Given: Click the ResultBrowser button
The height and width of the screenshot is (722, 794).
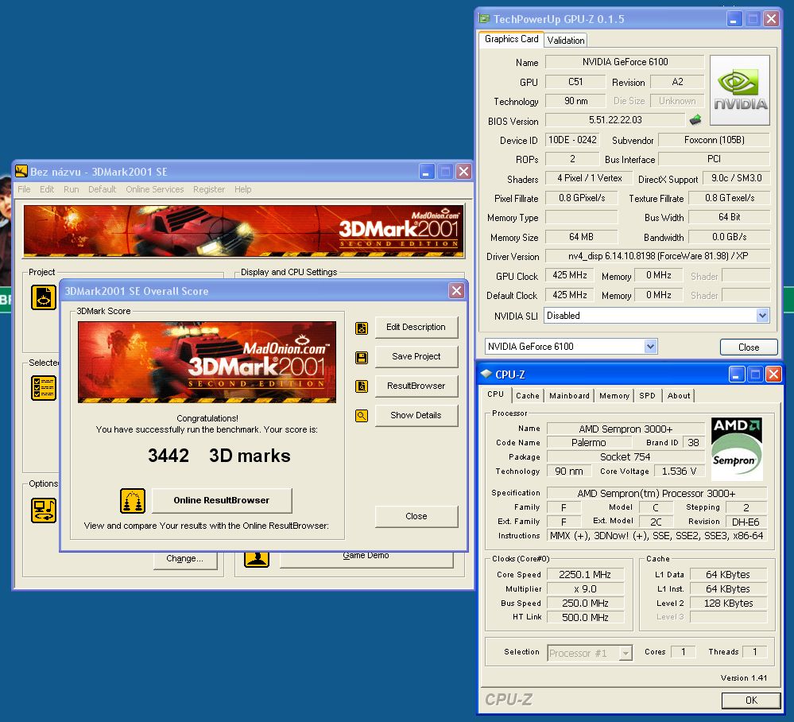Looking at the screenshot, I should click(416, 386).
